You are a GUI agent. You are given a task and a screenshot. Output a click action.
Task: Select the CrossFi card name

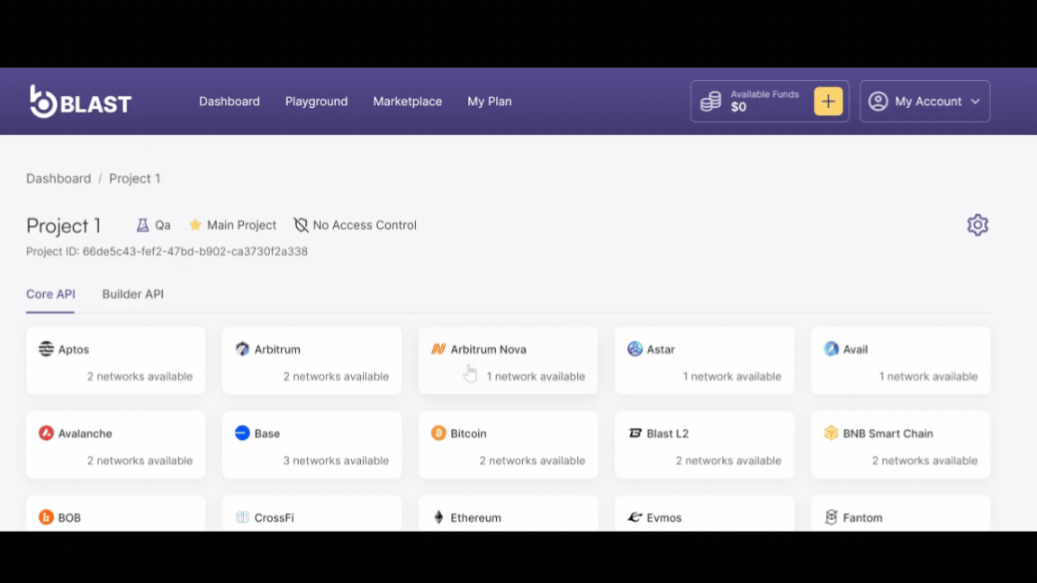click(x=274, y=517)
